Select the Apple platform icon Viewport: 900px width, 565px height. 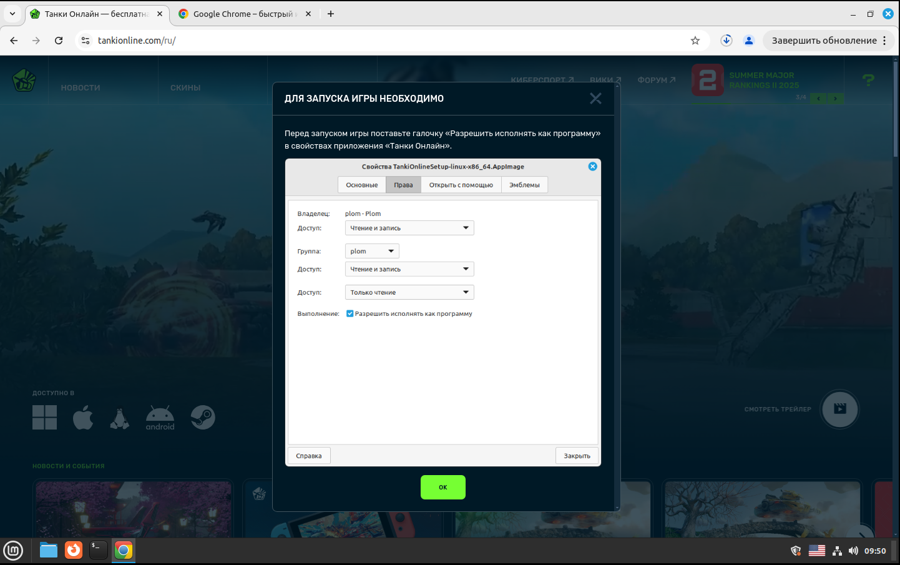click(83, 417)
